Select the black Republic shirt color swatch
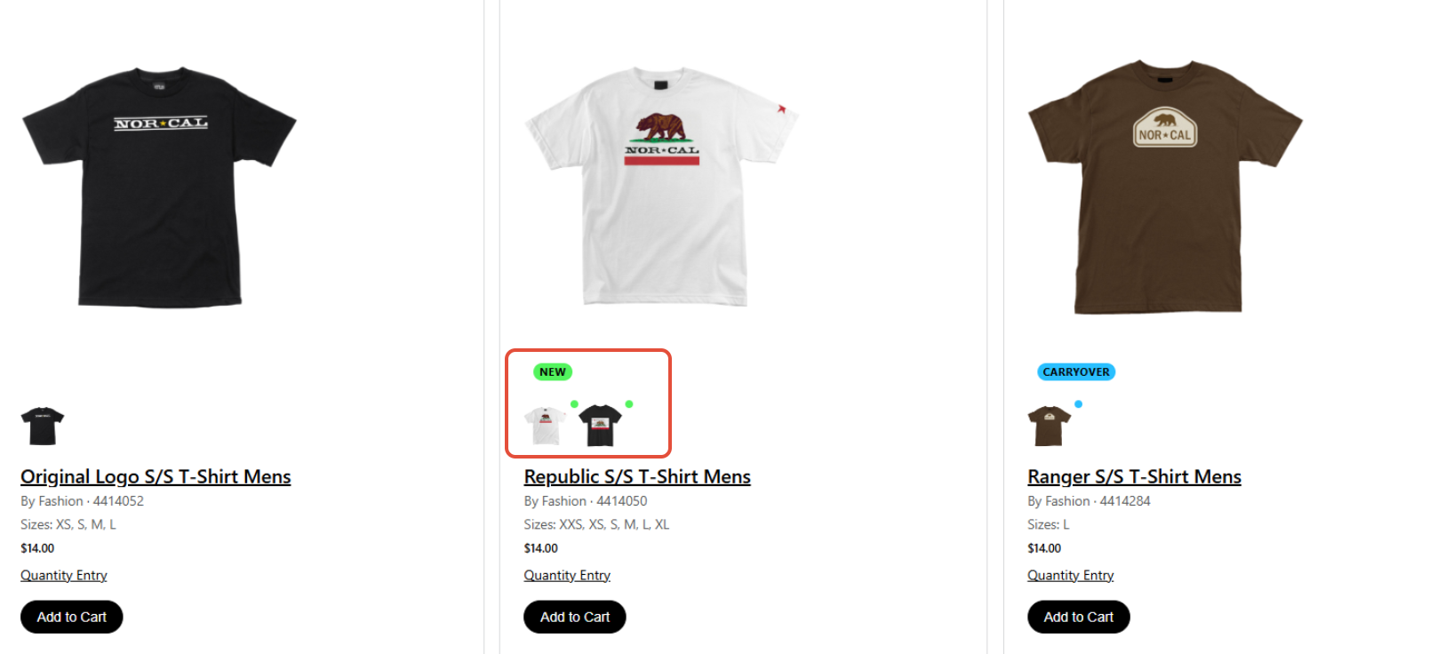This screenshot has width=1437, height=654. pyautogui.click(x=601, y=426)
